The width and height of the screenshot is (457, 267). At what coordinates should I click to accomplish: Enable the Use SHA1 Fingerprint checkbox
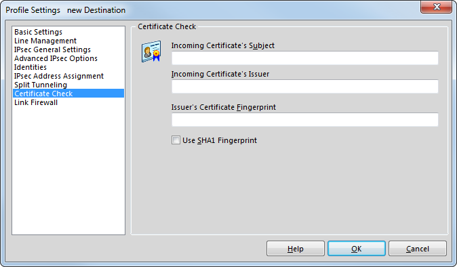tap(176, 140)
